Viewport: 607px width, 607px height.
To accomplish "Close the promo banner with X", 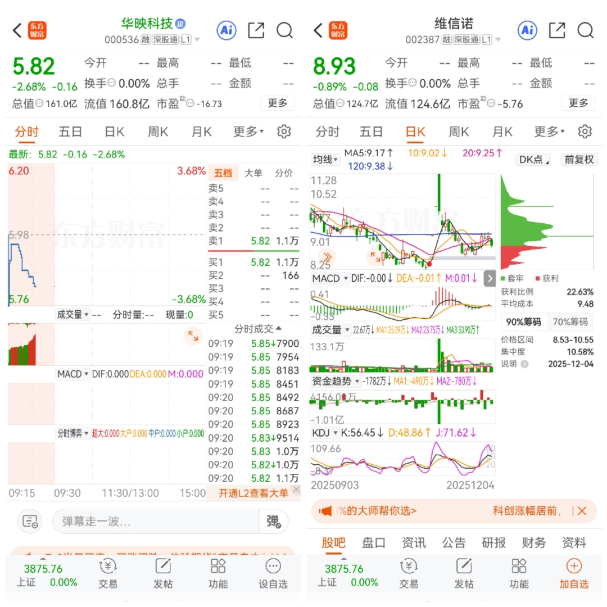I will [582, 511].
